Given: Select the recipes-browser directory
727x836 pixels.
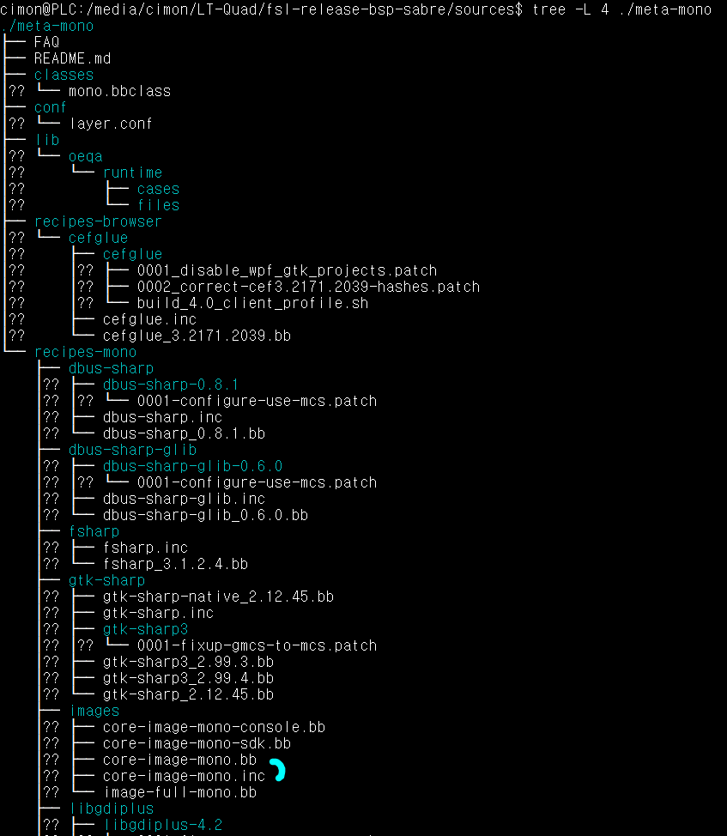Looking at the screenshot, I should click(x=98, y=221).
